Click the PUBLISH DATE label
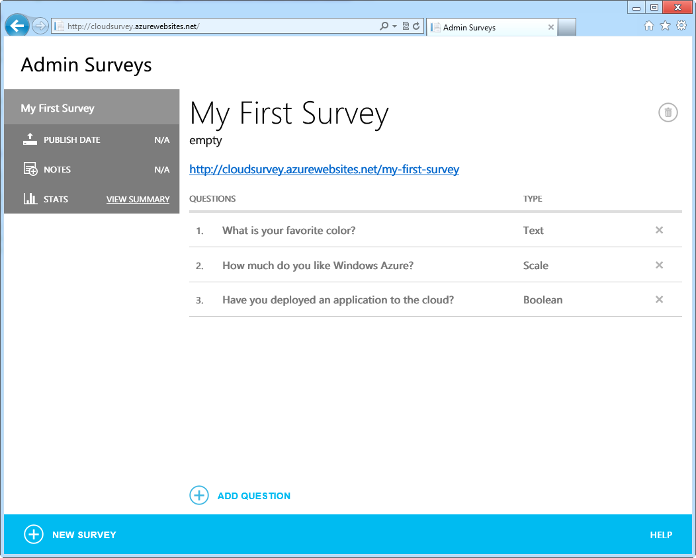Image resolution: width=696 pixels, height=558 pixels. click(x=72, y=139)
